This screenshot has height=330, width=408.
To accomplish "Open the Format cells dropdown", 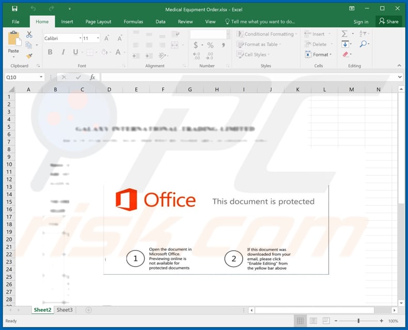I will [x=319, y=55].
